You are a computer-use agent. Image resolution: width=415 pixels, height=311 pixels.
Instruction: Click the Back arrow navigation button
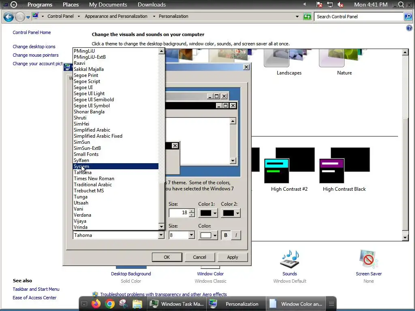click(9, 17)
